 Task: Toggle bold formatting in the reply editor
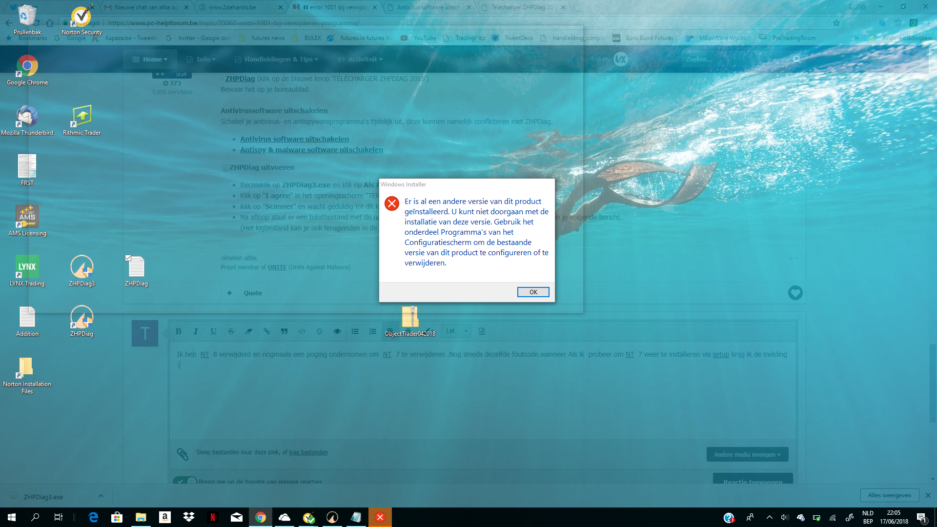[x=179, y=331]
